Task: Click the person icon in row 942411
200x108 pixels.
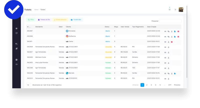Action: click(x=168, y=42)
